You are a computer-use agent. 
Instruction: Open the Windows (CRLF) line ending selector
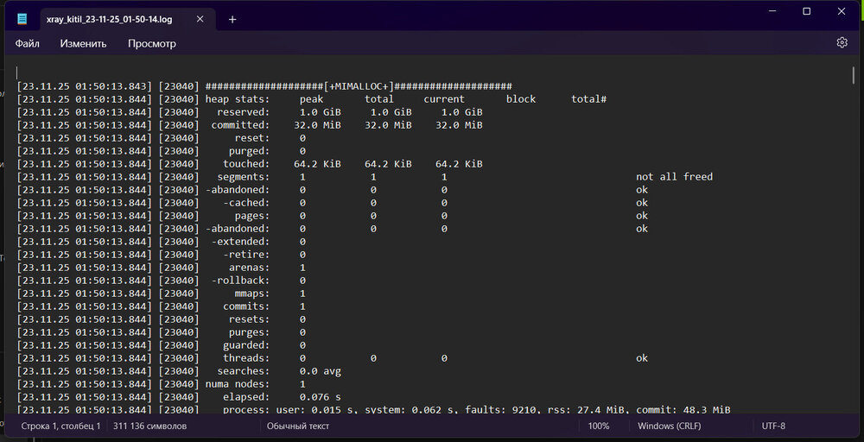[670, 426]
